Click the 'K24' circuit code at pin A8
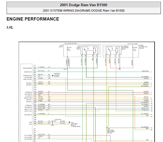The image size is (163, 142). coord(49,78)
